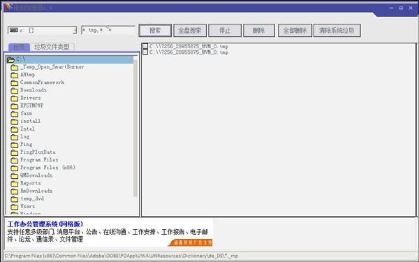The width and height of the screenshot is (419, 262).
Task: Delete all found files with 全部删除
Action: [295, 31]
